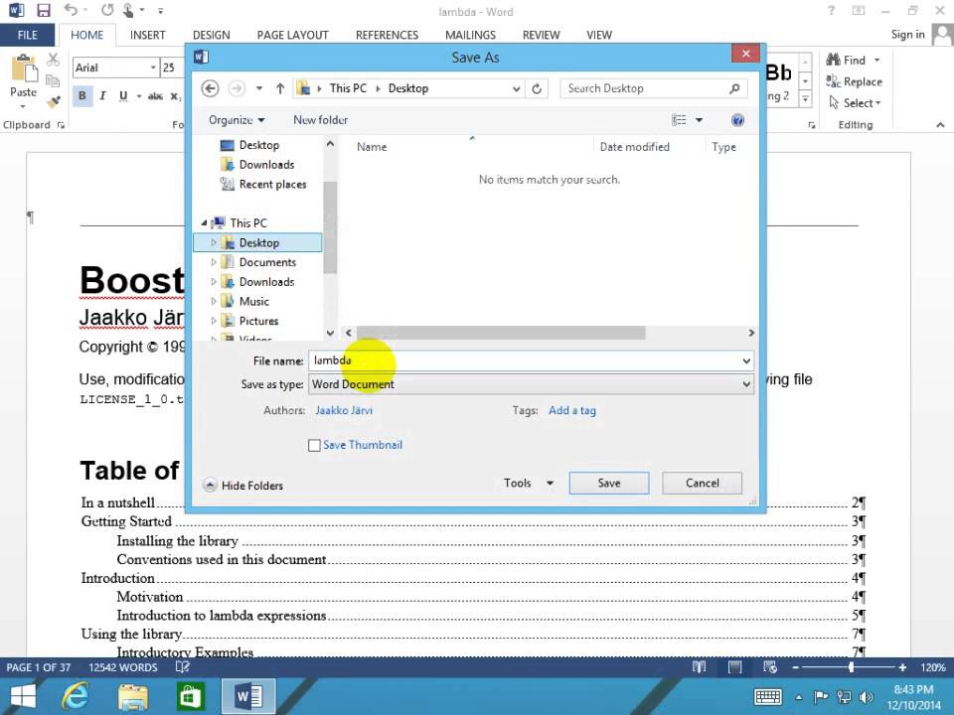954x715 pixels.
Task: Switch to Print Layout view in status bar
Action: [x=735, y=667]
